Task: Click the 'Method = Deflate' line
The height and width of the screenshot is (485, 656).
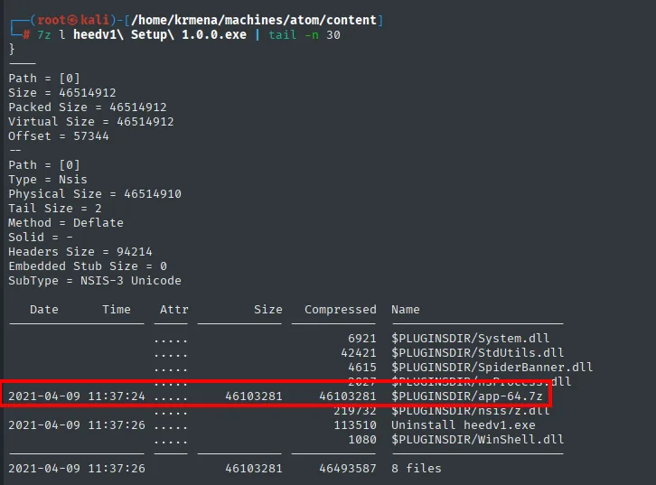Action: coord(66,223)
